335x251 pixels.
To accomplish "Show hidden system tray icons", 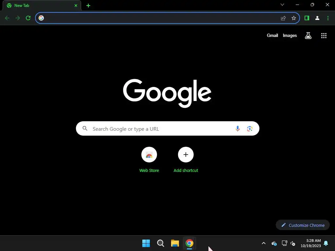I will (264, 243).
